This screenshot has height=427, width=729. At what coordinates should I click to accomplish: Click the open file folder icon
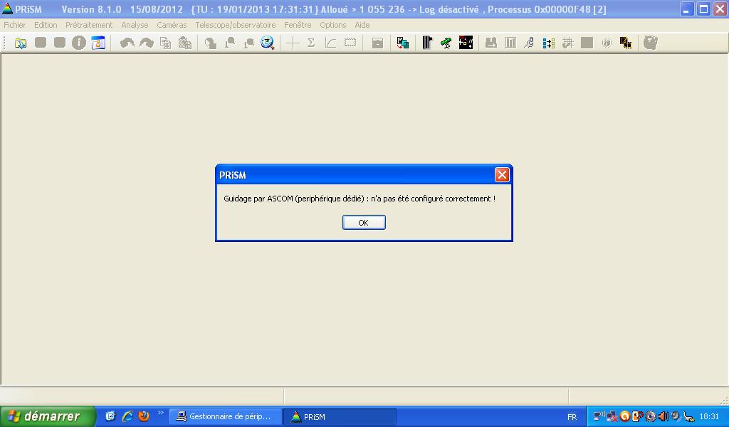click(x=21, y=43)
